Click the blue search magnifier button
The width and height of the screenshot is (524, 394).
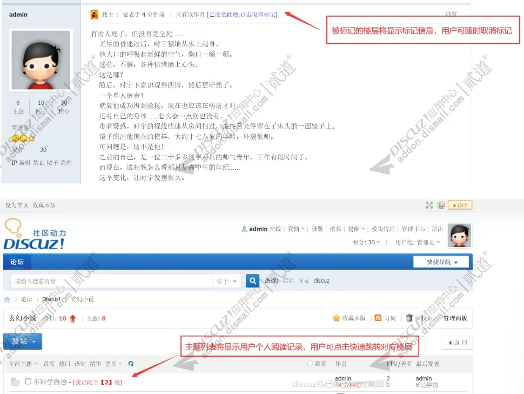click(252, 281)
